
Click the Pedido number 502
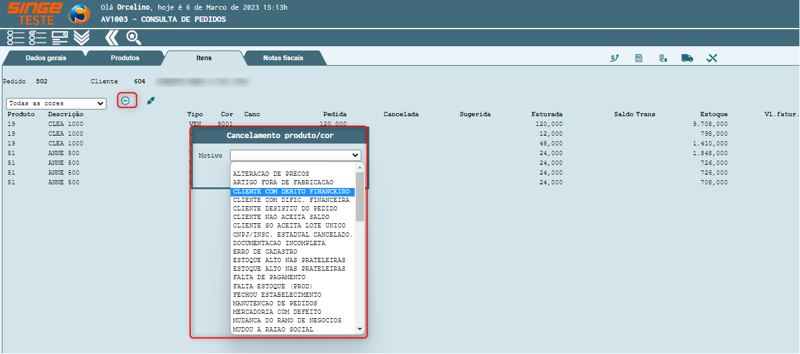(41, 81)
